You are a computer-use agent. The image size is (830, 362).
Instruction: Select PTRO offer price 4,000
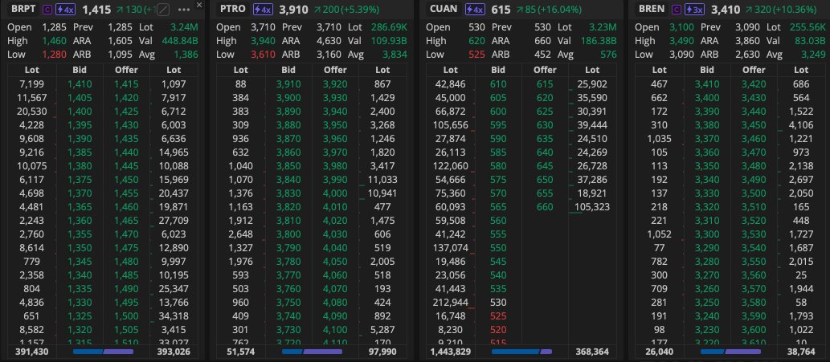coord(335,193)
